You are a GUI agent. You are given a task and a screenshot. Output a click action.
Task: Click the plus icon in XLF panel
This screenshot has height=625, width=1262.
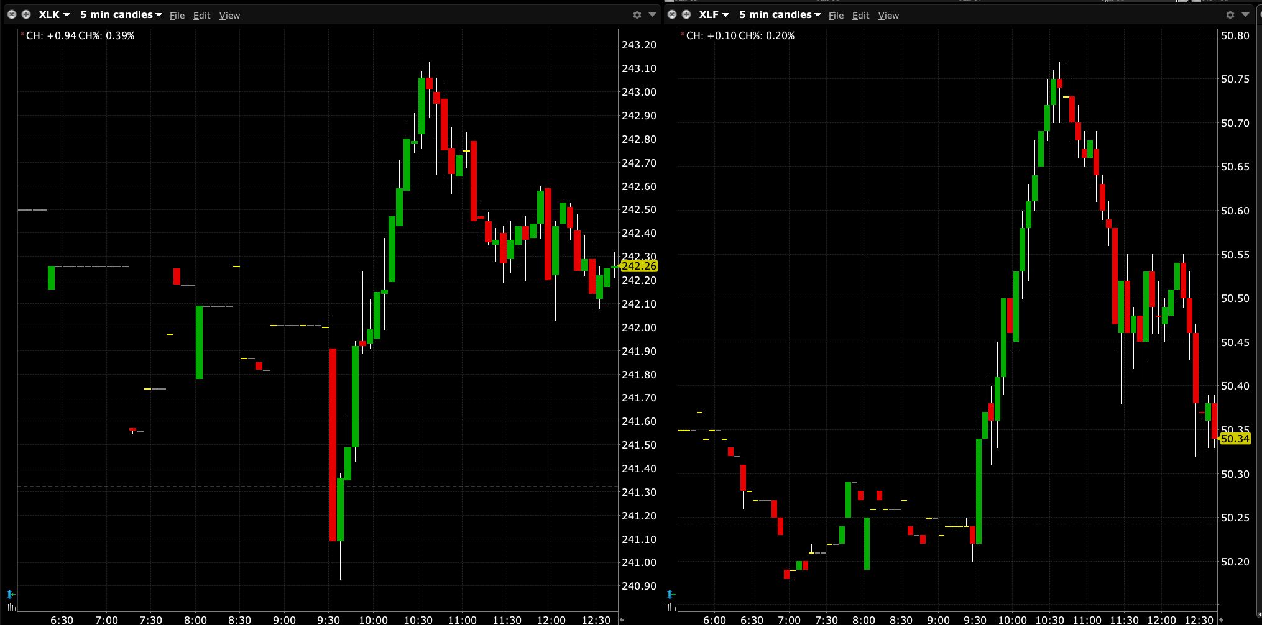click(x=686, y=14)
